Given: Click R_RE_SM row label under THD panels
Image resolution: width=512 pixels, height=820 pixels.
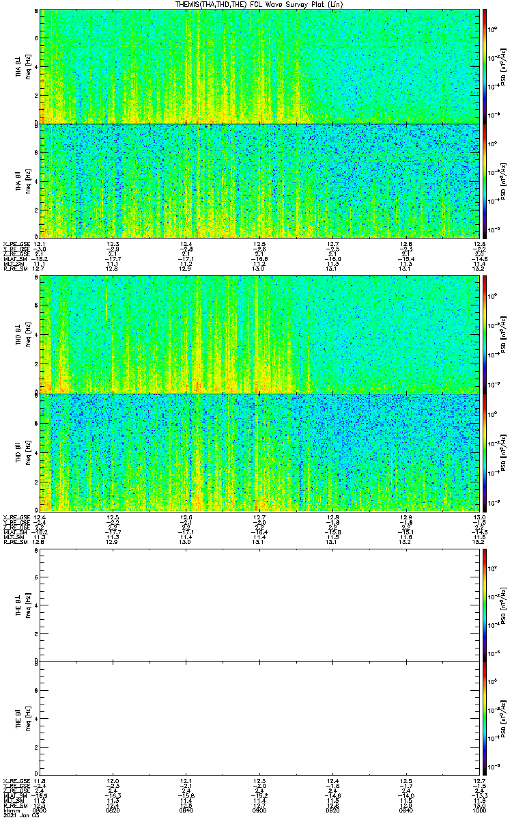Looking at the screenshot, I should pos(17,543).
